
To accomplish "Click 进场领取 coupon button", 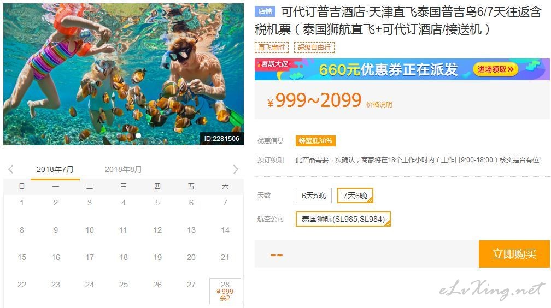I will click(x=495, y=69).
